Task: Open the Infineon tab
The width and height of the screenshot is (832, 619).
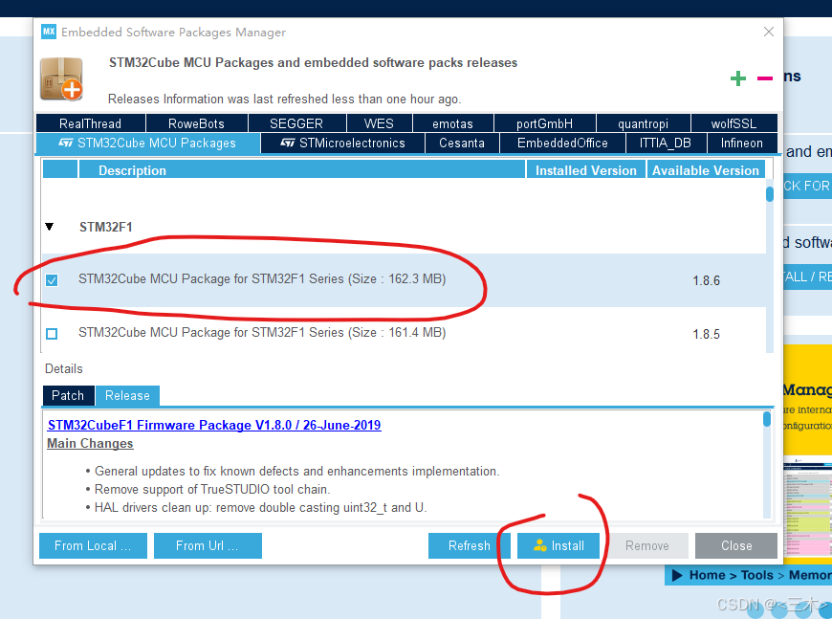Action: click(x=742, y=143)
